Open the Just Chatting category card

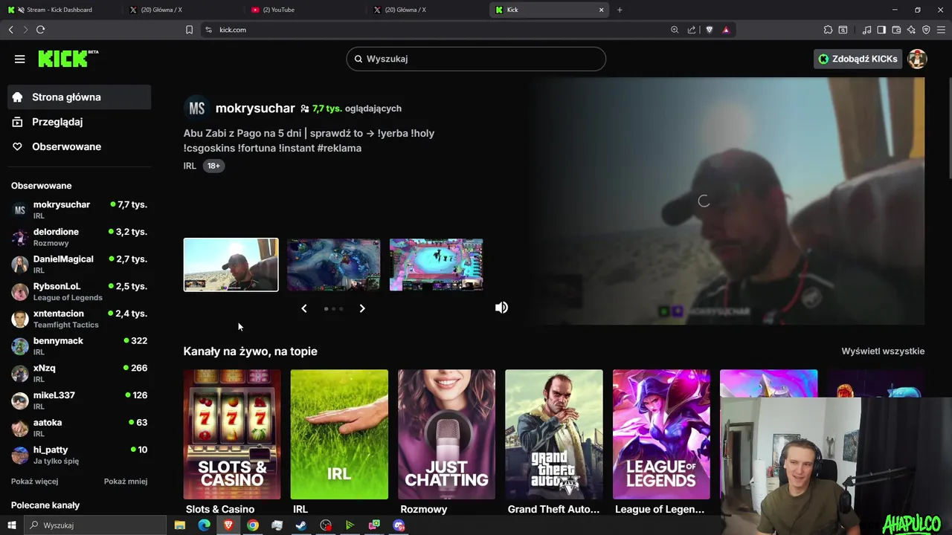point(446,435)
